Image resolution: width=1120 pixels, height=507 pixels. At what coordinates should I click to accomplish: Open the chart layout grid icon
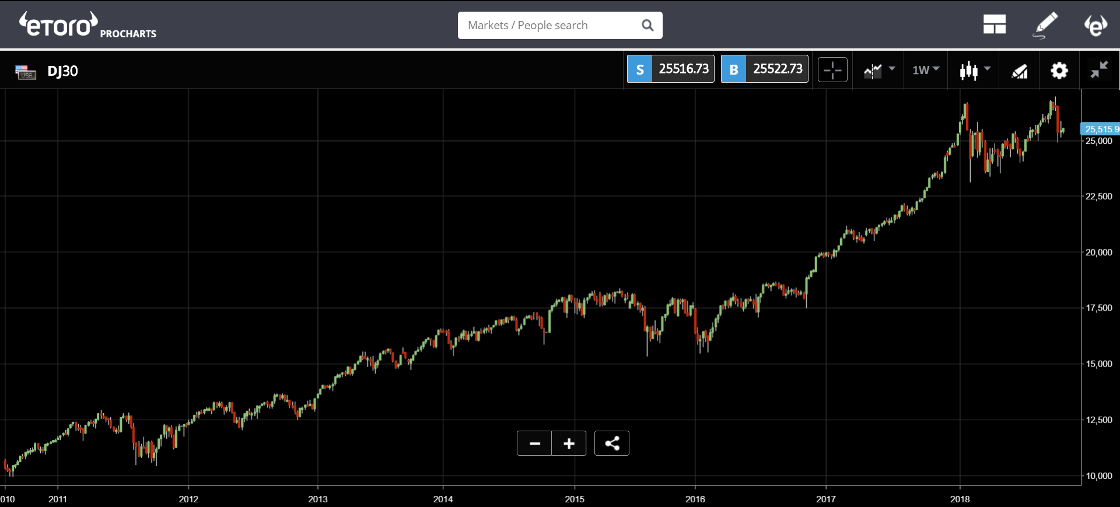[x=995, y=24]
